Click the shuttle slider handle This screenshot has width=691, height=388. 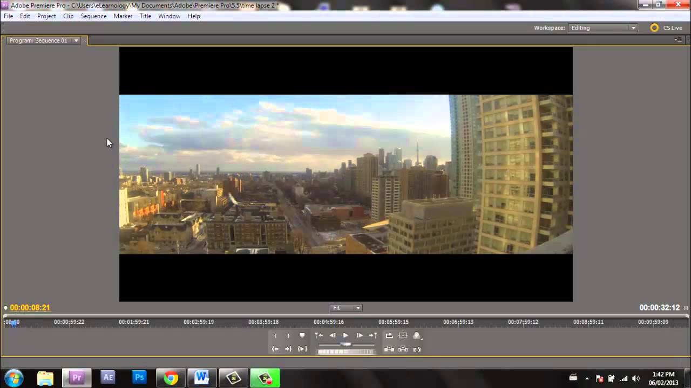tap(346, 344)
